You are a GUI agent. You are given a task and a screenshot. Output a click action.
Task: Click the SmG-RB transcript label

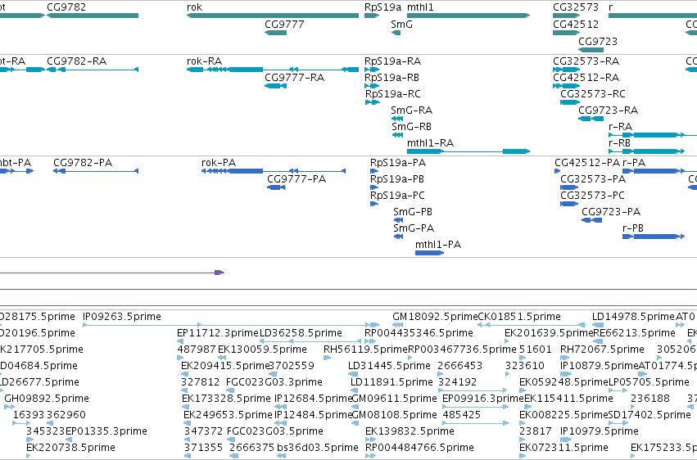tap(412, 127)
